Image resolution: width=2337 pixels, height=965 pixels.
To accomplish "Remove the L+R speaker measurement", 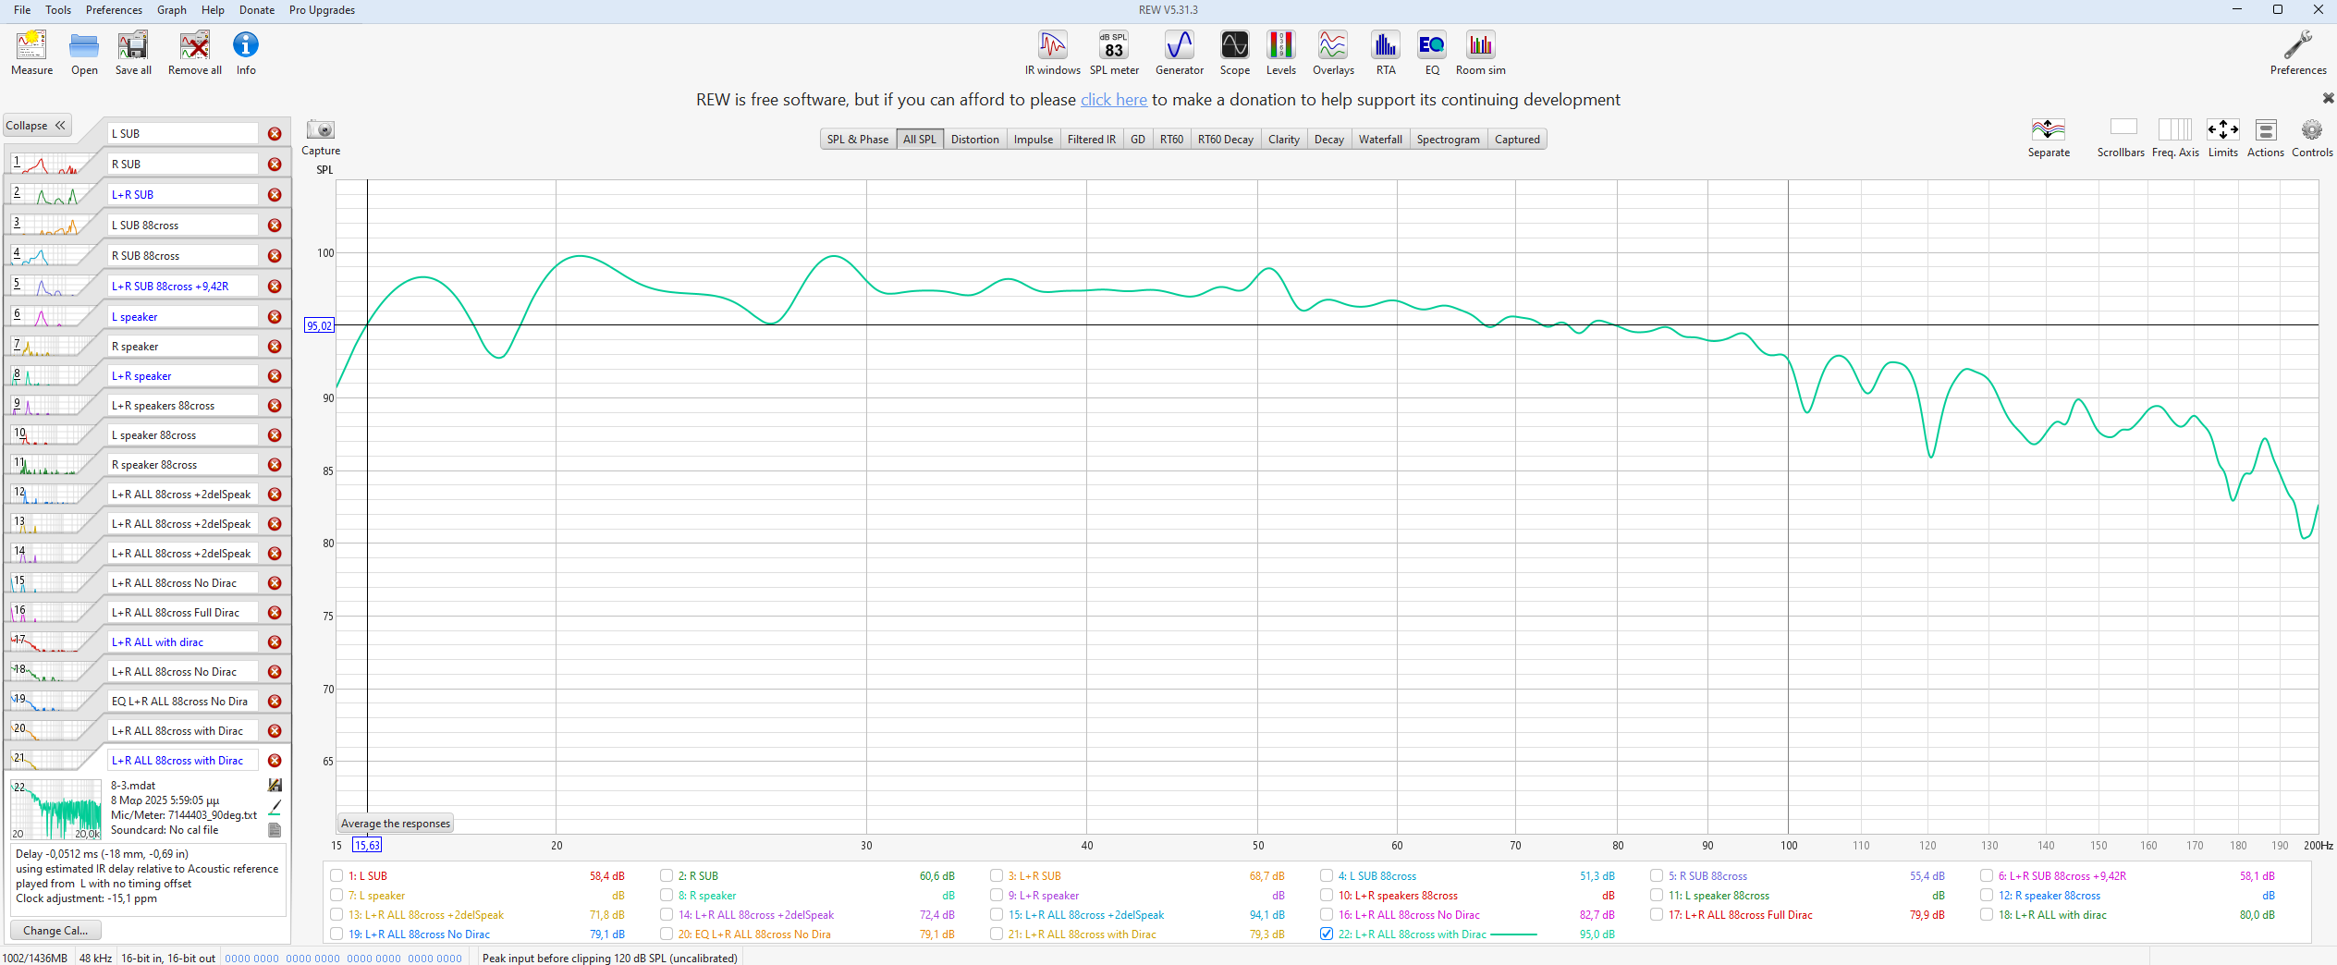I will pos(275,376).
